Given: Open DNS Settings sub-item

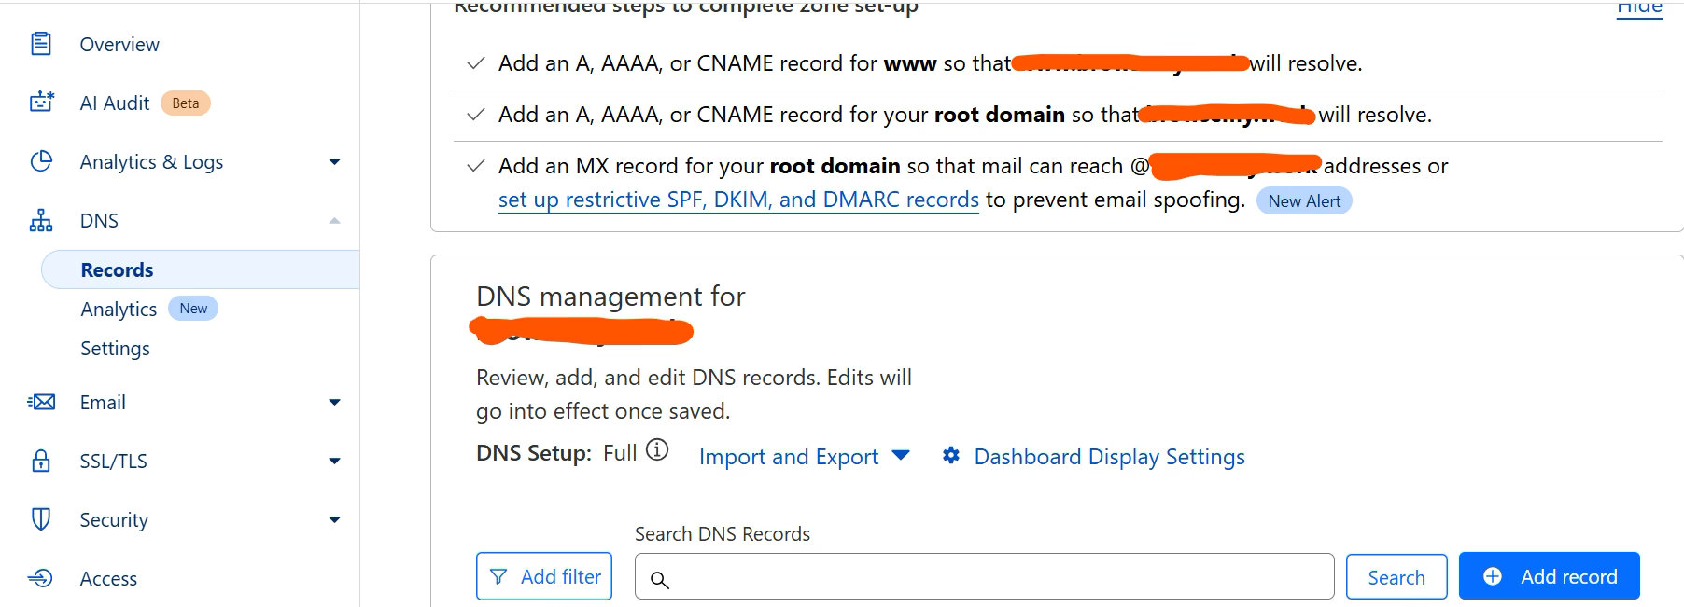Looking at the screenshot, I should (x=115, y=348).
